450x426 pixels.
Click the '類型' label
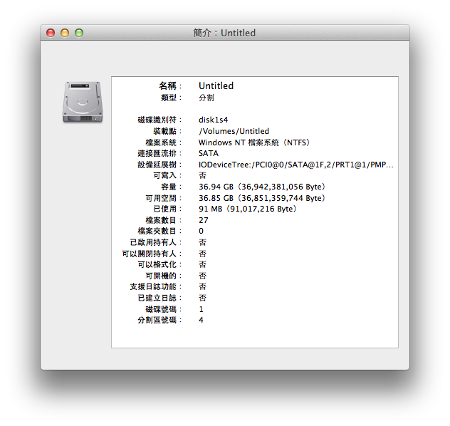172,98
